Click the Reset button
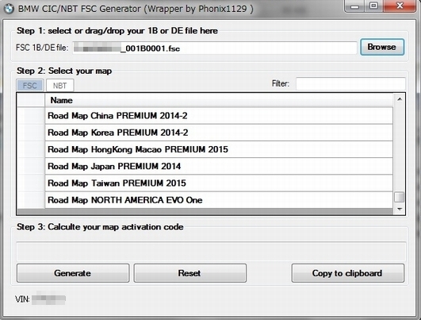 click(x=189, y=273)
